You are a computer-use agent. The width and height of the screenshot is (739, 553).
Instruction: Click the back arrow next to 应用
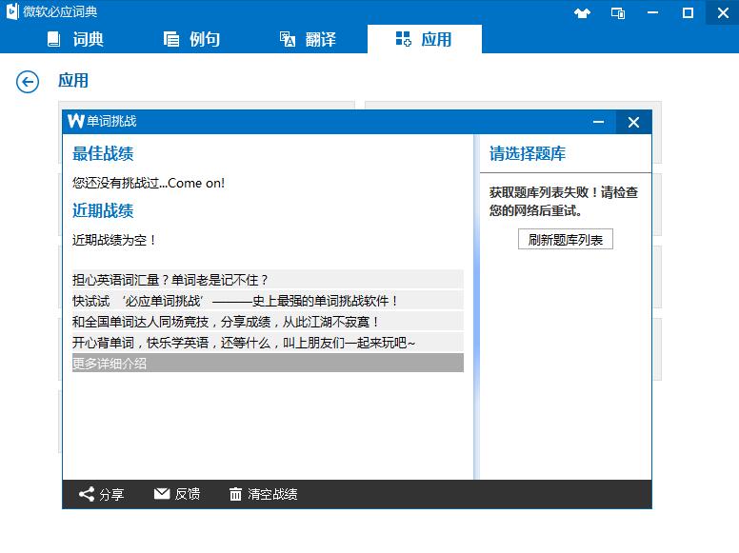(x=28, y=82)
